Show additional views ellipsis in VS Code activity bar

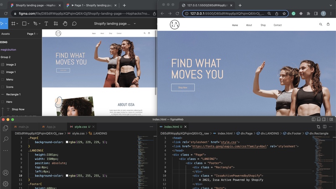point(5,150)
